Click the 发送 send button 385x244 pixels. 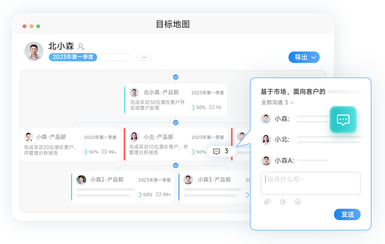click(x=347, y=214)
